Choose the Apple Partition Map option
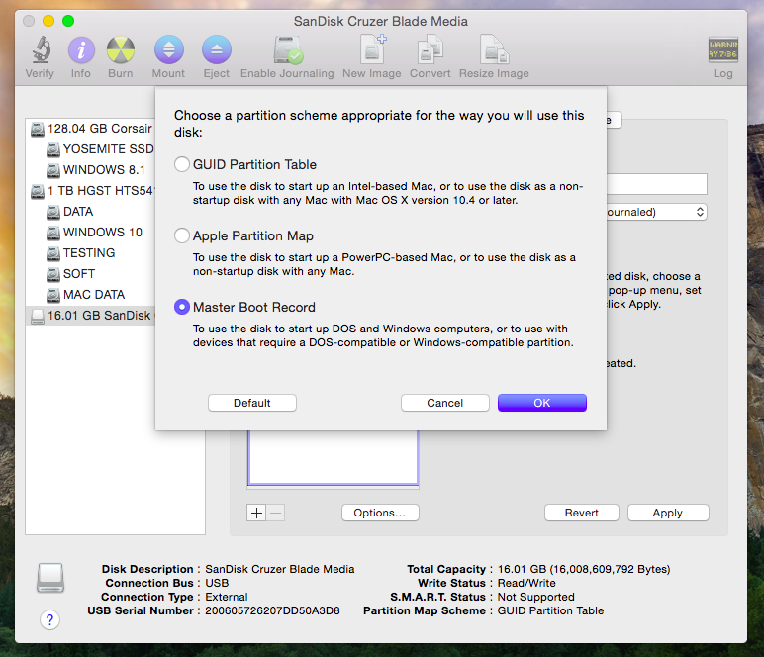The image size is (764, 657). pos(182,235)
